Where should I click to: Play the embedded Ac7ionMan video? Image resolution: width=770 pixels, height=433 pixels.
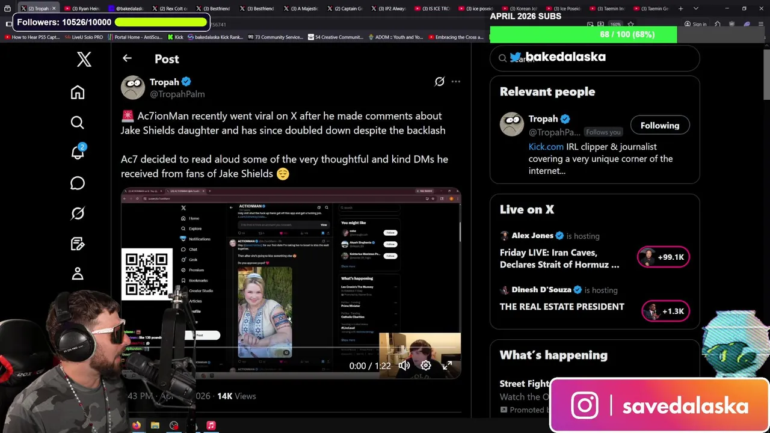[291, 283]
